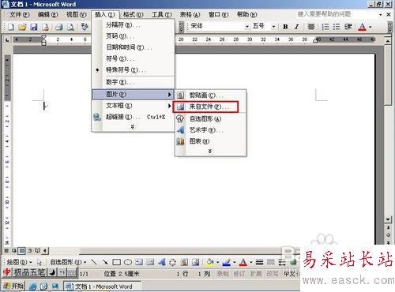Select 页码 (Page Numbers) from Insert menu
Viewport: 395px width, 292px height.
[133, 36]
